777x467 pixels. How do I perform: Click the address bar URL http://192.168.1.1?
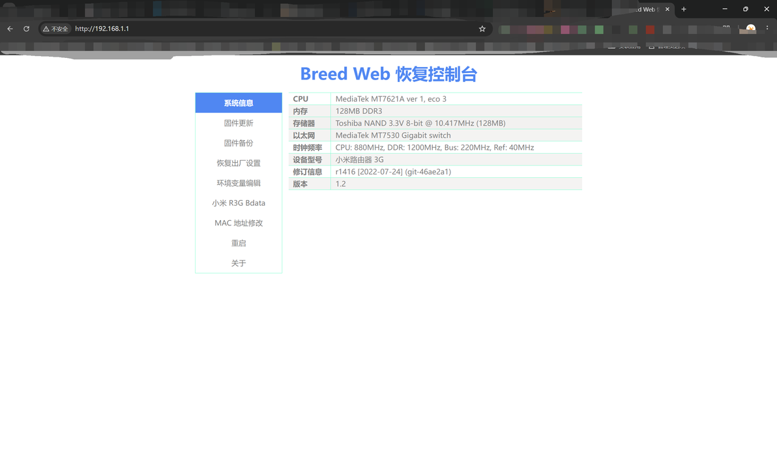102,29
